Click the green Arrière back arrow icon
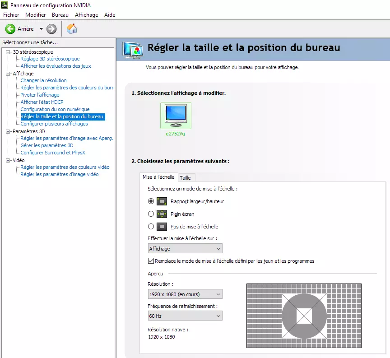The width and height of the screenshot is (390, 358). (x=10, y=29)
